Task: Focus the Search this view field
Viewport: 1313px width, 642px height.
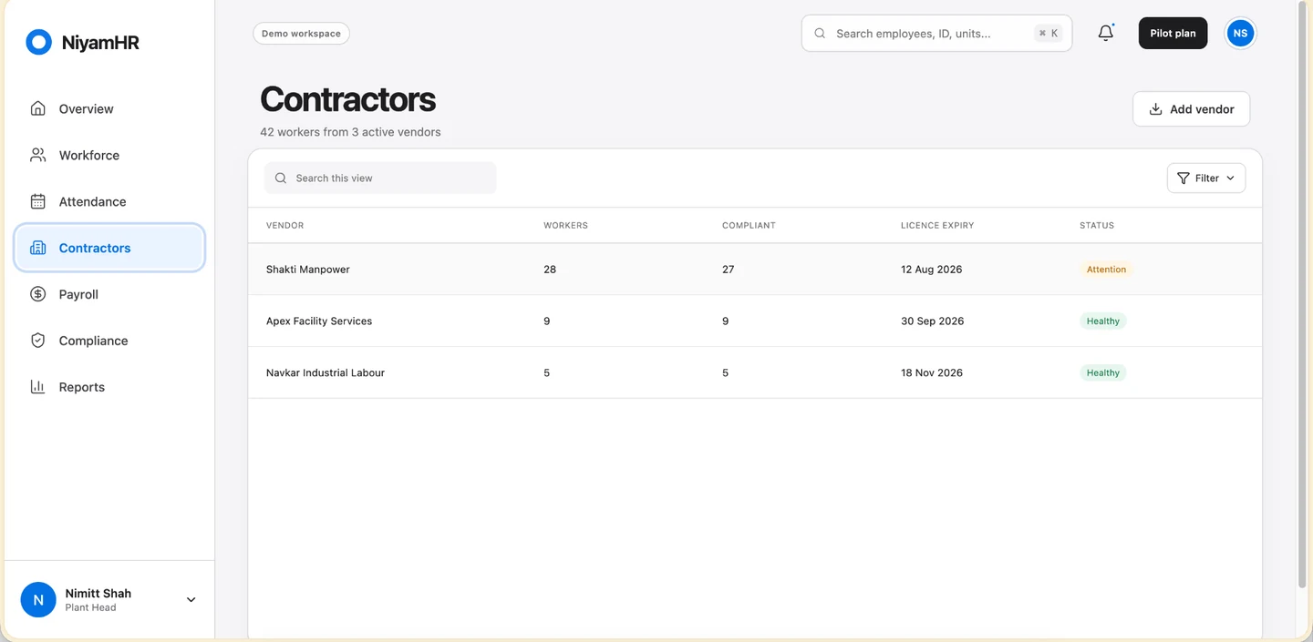Action: click(380, 178)
